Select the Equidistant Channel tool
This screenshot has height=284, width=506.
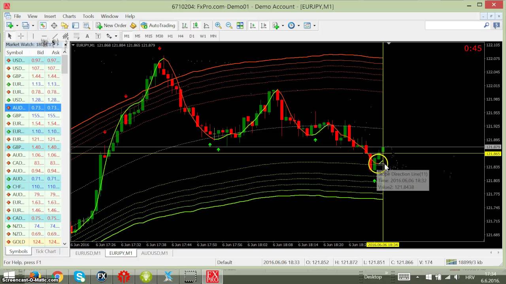tap(66, 36)
